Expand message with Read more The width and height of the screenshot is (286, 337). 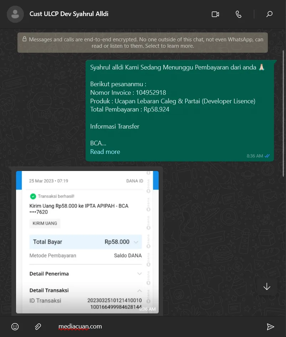(105, 152)
